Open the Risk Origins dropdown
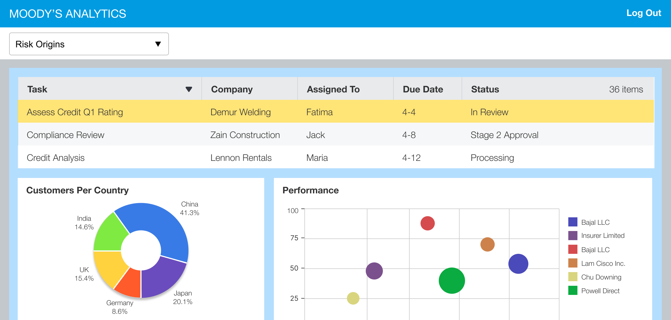671x320 pixels. pyautogui.click(x=89, y=44)
